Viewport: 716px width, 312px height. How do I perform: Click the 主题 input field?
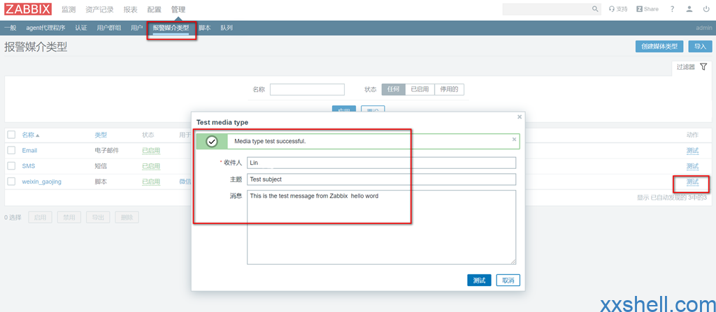click(381, 179)
